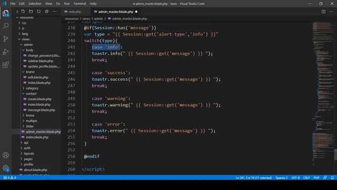The height and width of the screenshot is (190, 337).
Task: Open update_profile.blade.php file
Action: click(44, 66)
